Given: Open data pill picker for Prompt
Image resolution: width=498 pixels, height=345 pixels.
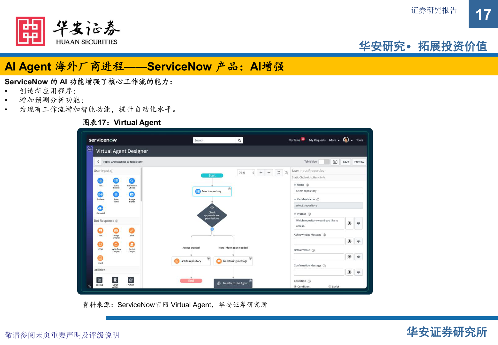Looking at the screenshot, I should (x=350, y=223).
